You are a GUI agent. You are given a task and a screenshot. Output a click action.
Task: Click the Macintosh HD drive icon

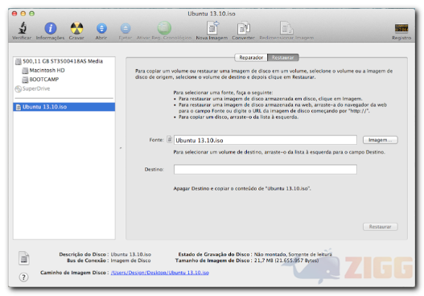coord(25,71)
